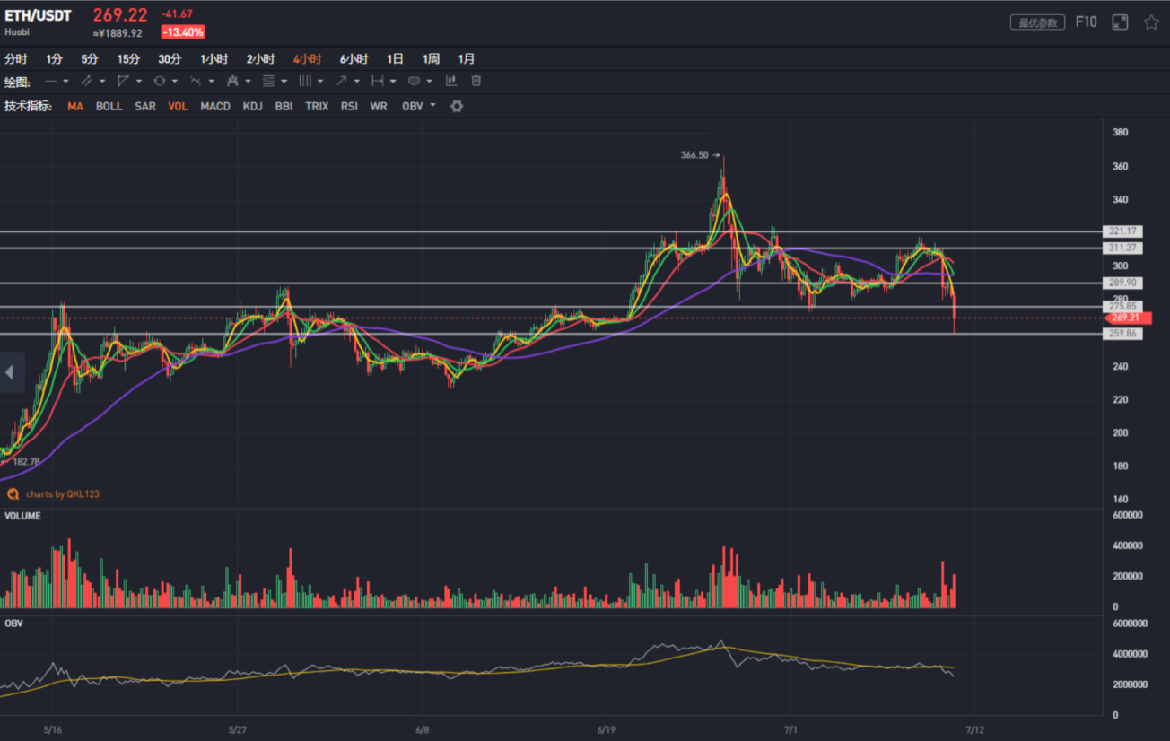Switch to 4小时 timeframe

pos(307,59)
